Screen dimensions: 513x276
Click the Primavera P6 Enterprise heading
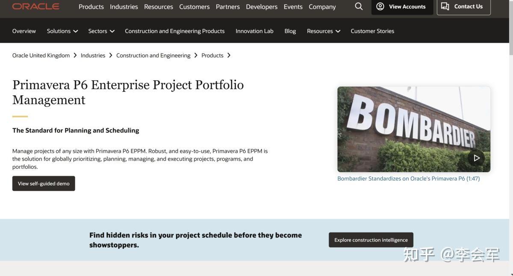point(128,92)
